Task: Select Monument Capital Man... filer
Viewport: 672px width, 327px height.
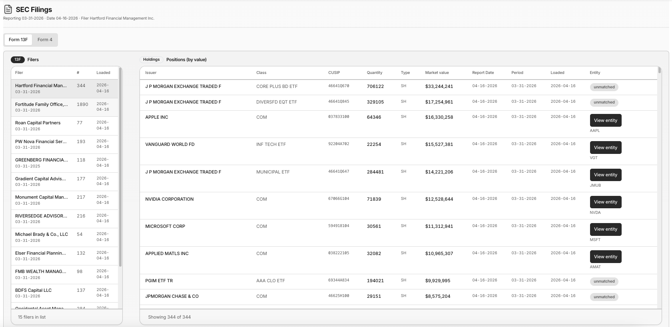Action: (x=64, y=200)
